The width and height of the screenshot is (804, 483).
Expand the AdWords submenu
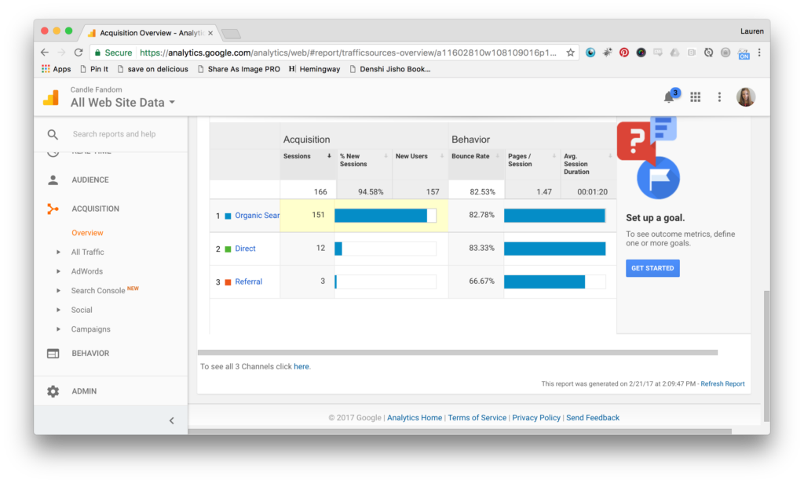pos(58,271)
